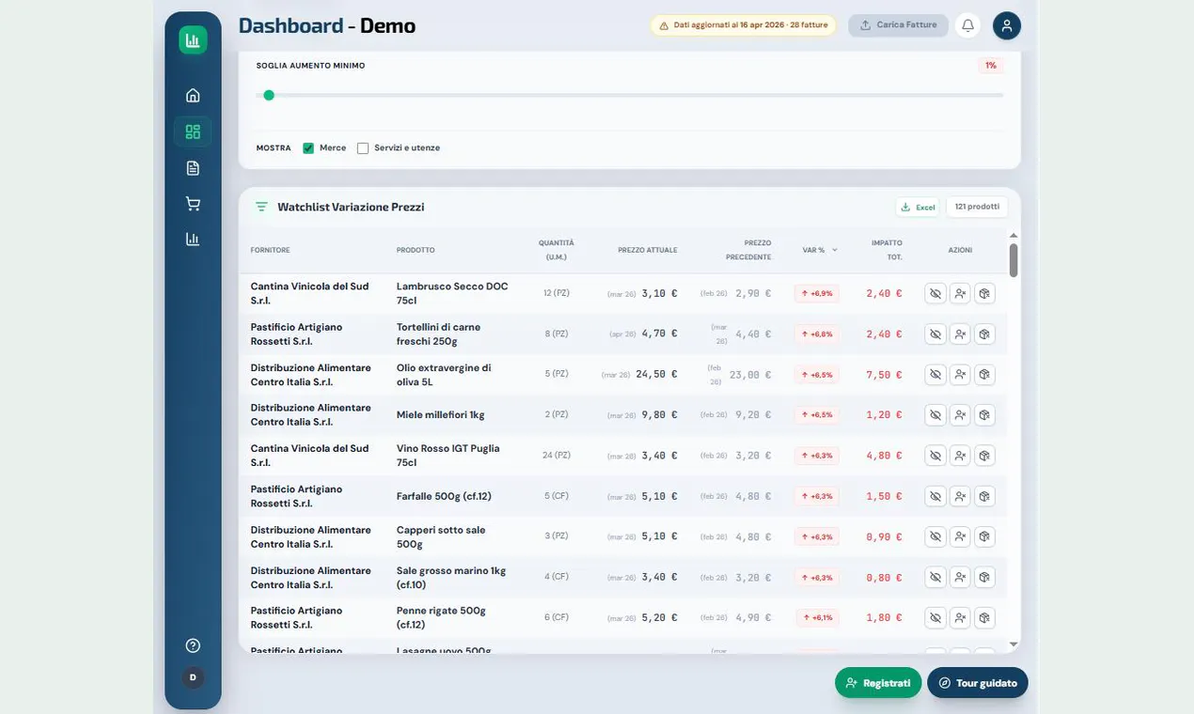Click person-plus icon for Sale grosso marino row
This screenshot has width=1194, height=714.
click(x=960, y=577)
